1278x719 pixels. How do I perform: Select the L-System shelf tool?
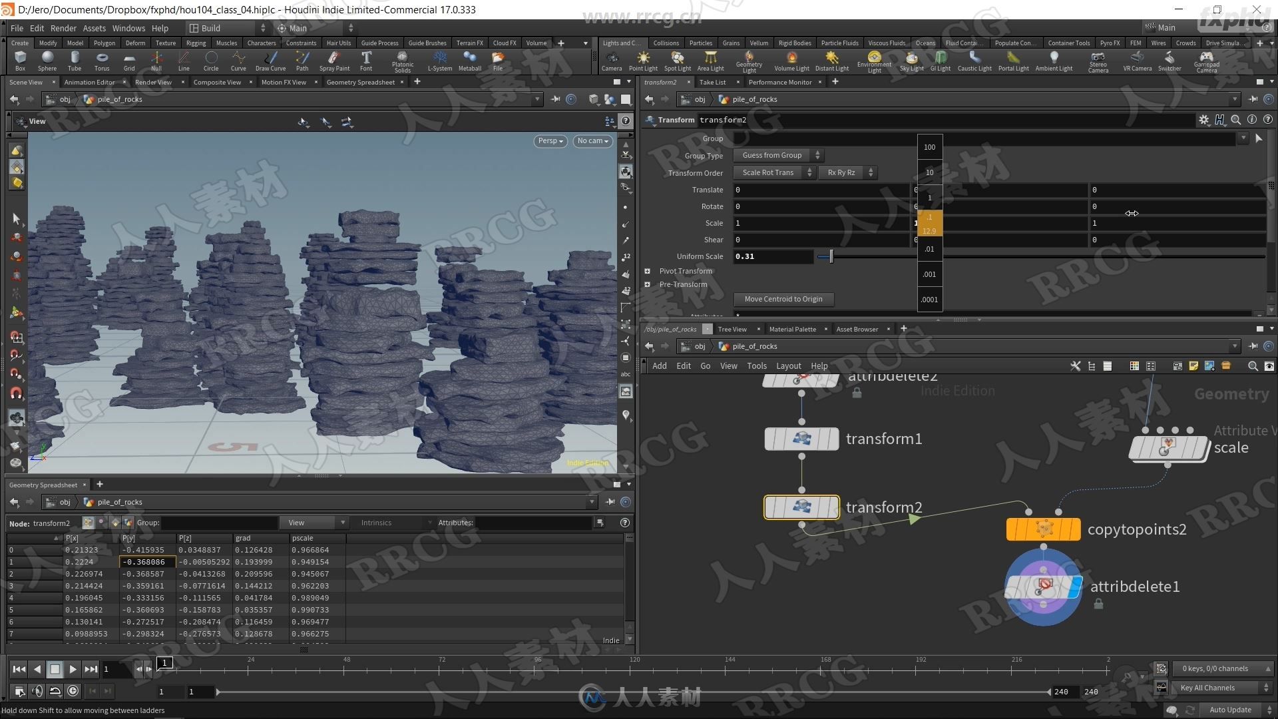[439, 61]
